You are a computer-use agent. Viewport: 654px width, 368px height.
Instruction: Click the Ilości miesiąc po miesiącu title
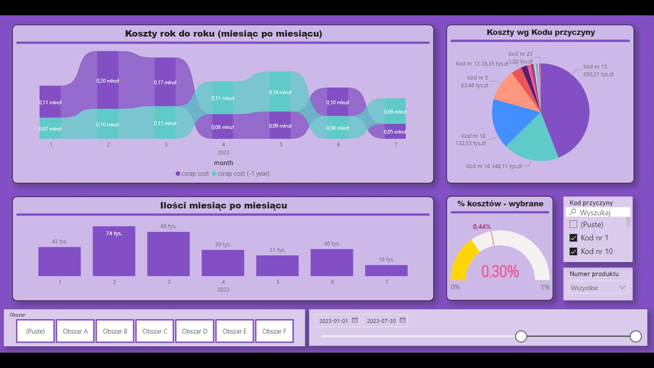tap(223, 205)
